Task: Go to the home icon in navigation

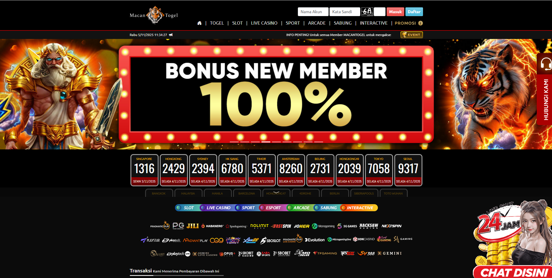Action: (x=199, y=23)
